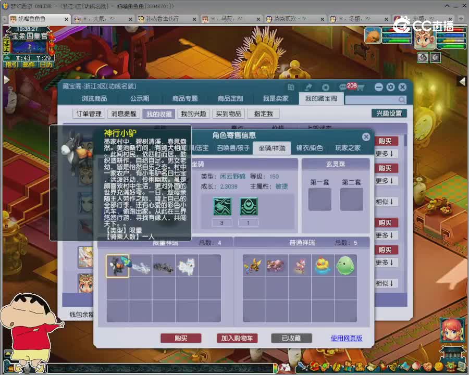Open messages icon with 208 badge
The image size is (469, 375).
(x=343, y=87)
